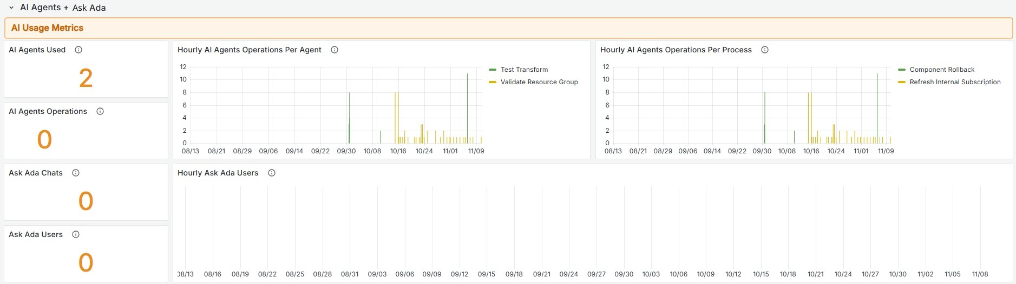This screenshot has width=1016, height=284.
Task: Click 10/24 label on Per Process chart axis
Action: click(836, 151)
